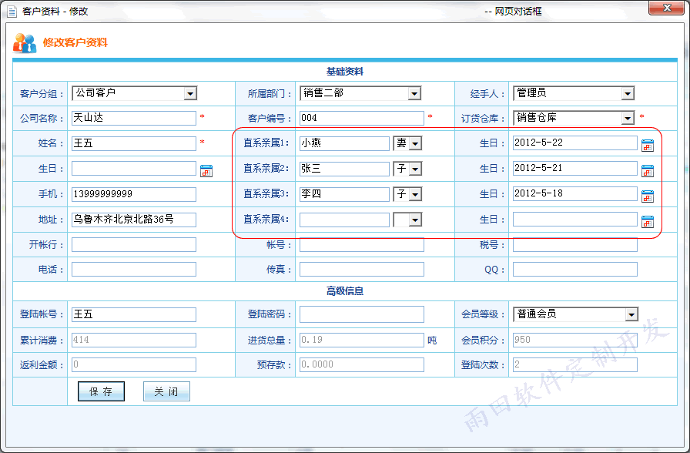The height and width of the screenshot is (453, 690).
Task: Click the 地址 input field
Action: (133, 220)
